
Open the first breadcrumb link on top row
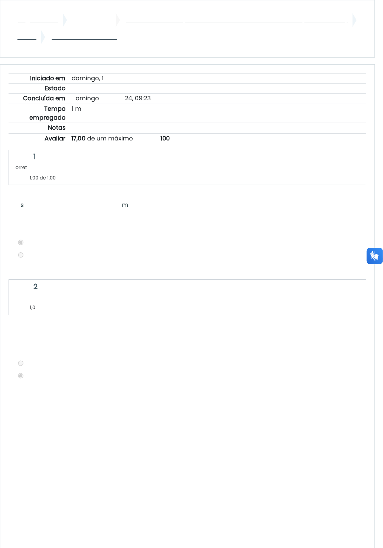coord(22,21)
